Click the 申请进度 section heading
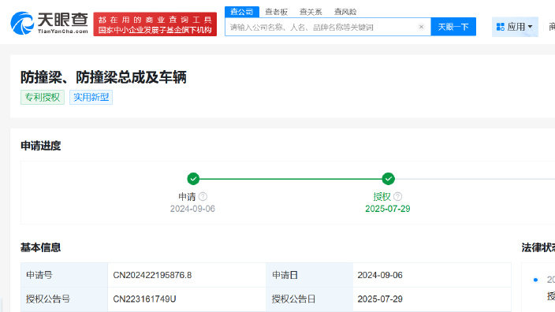The height and width of the screenshot is (312, 555). pos(41,146)
